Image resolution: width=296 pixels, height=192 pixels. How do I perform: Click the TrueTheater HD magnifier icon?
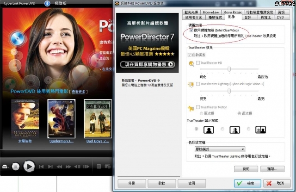pos(191,64)
